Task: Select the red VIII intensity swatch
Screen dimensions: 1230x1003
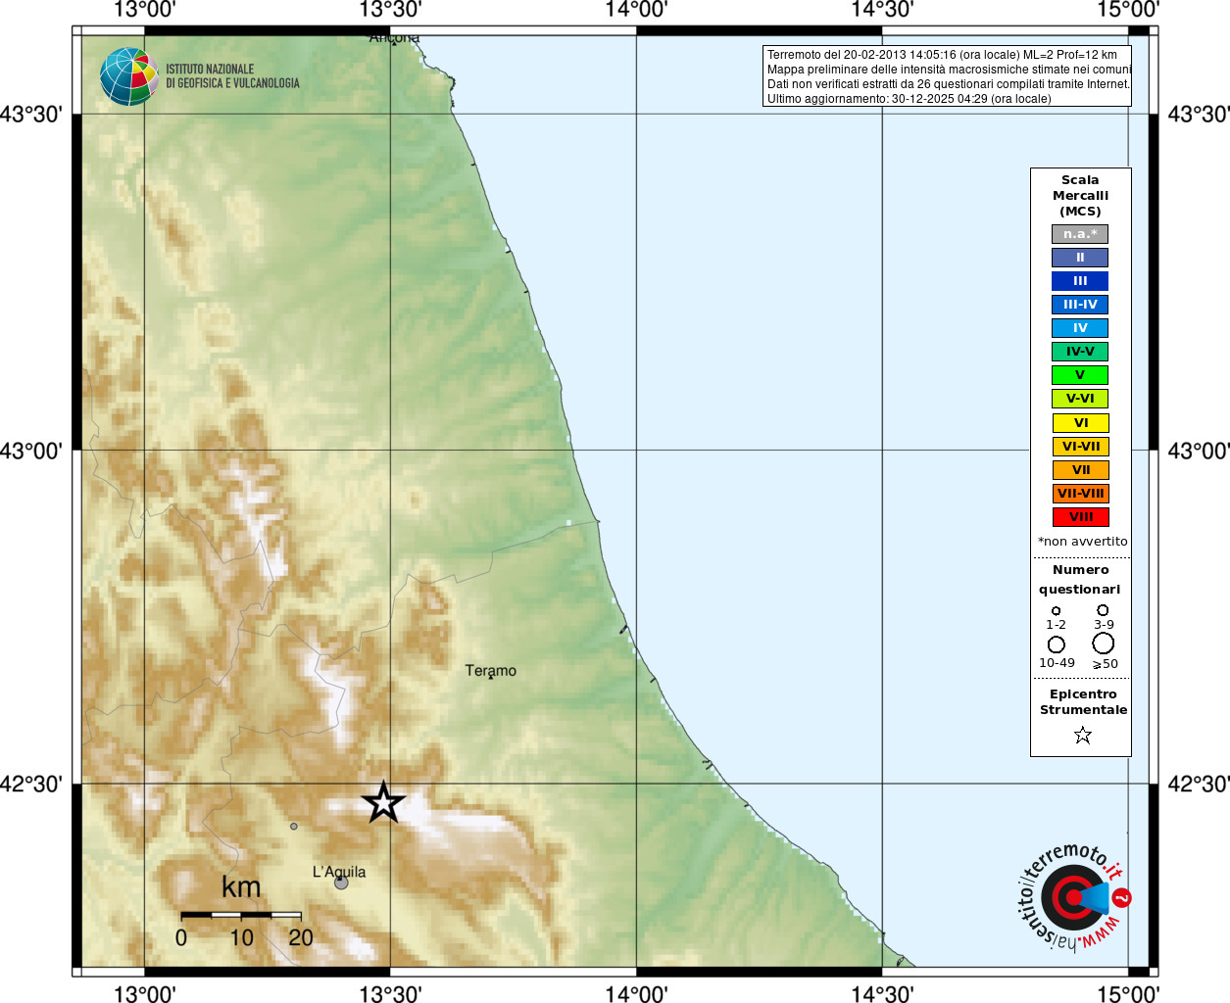Action: pyautogui.click(x=1080, y=517)
